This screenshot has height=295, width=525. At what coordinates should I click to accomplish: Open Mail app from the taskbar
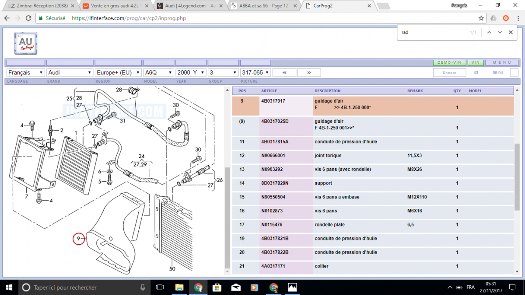(x=236, y=287)
